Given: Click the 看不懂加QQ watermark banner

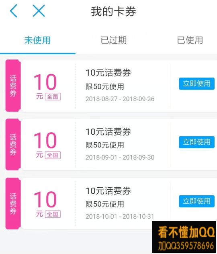Looking at the screenshot, I should 184,237.
